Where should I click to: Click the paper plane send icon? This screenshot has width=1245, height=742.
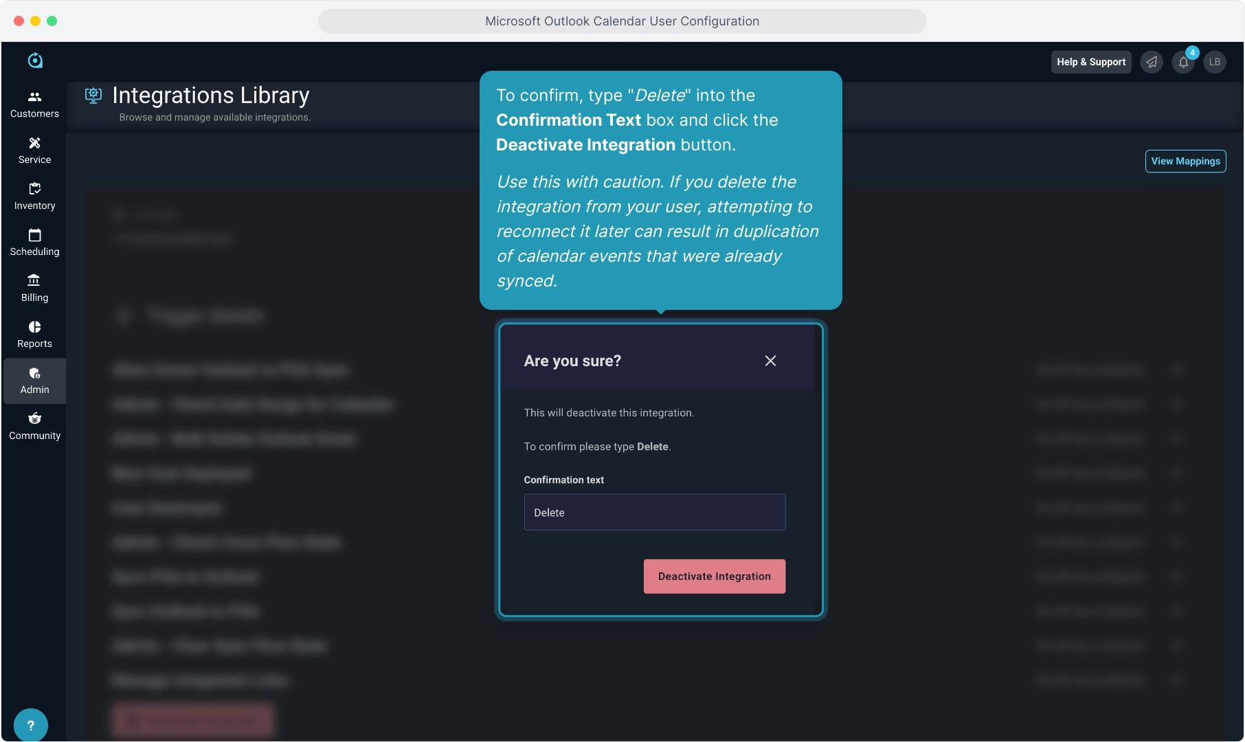[x=1152, y=62]
